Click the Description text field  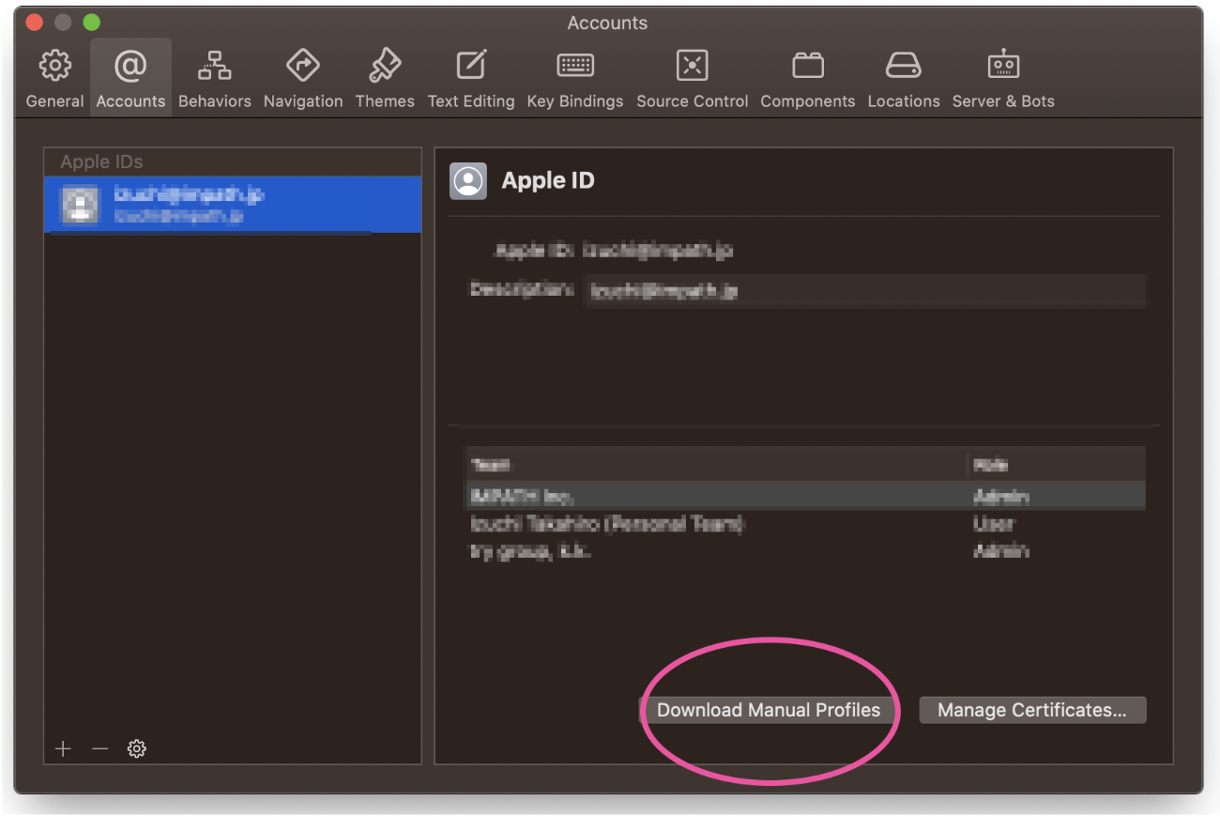(x=864, y=291)
